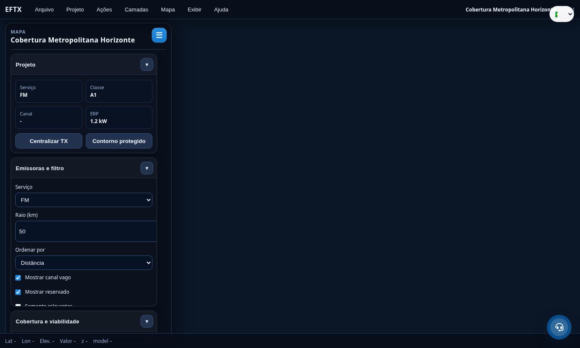580x348 pixels.
Task: Click the Lat readout in status bar
Action: (10, 341)
